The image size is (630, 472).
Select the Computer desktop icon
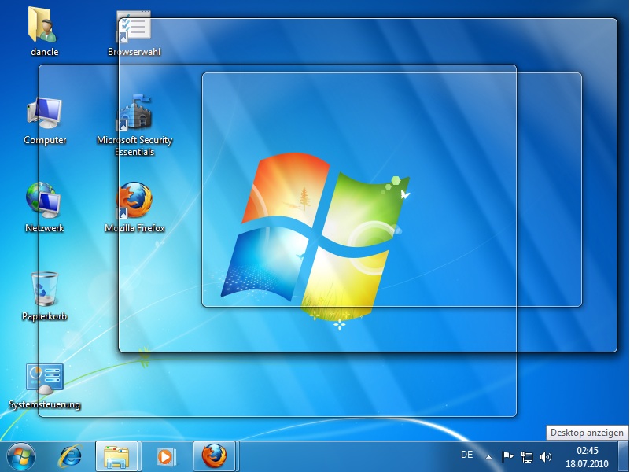click(x=45, y=114)
